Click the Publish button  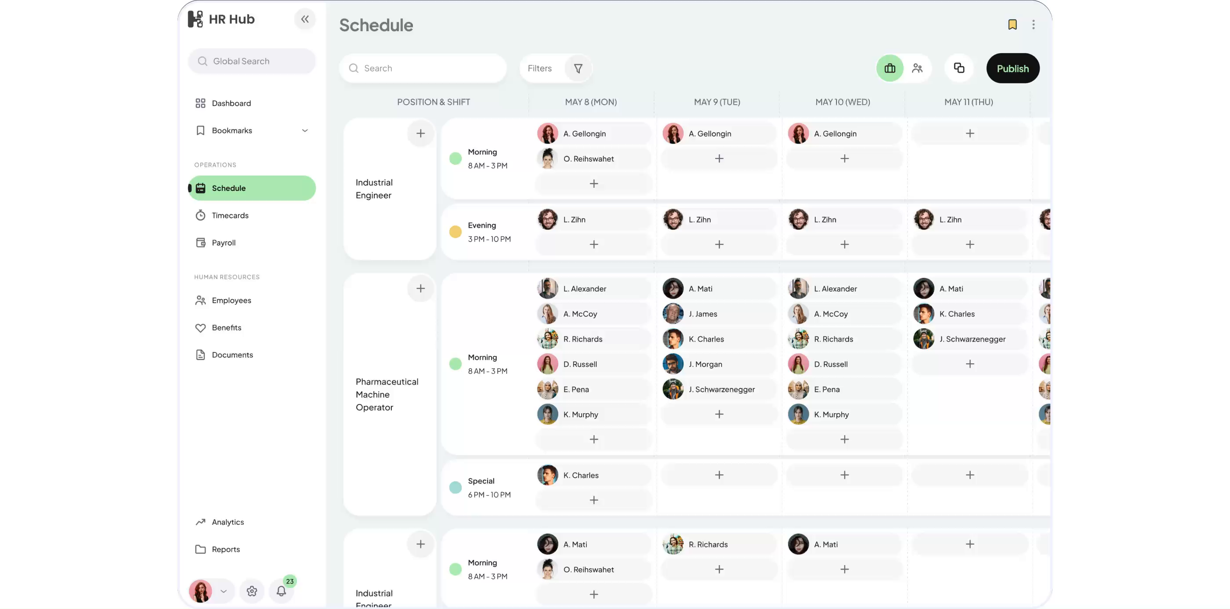1013,68
